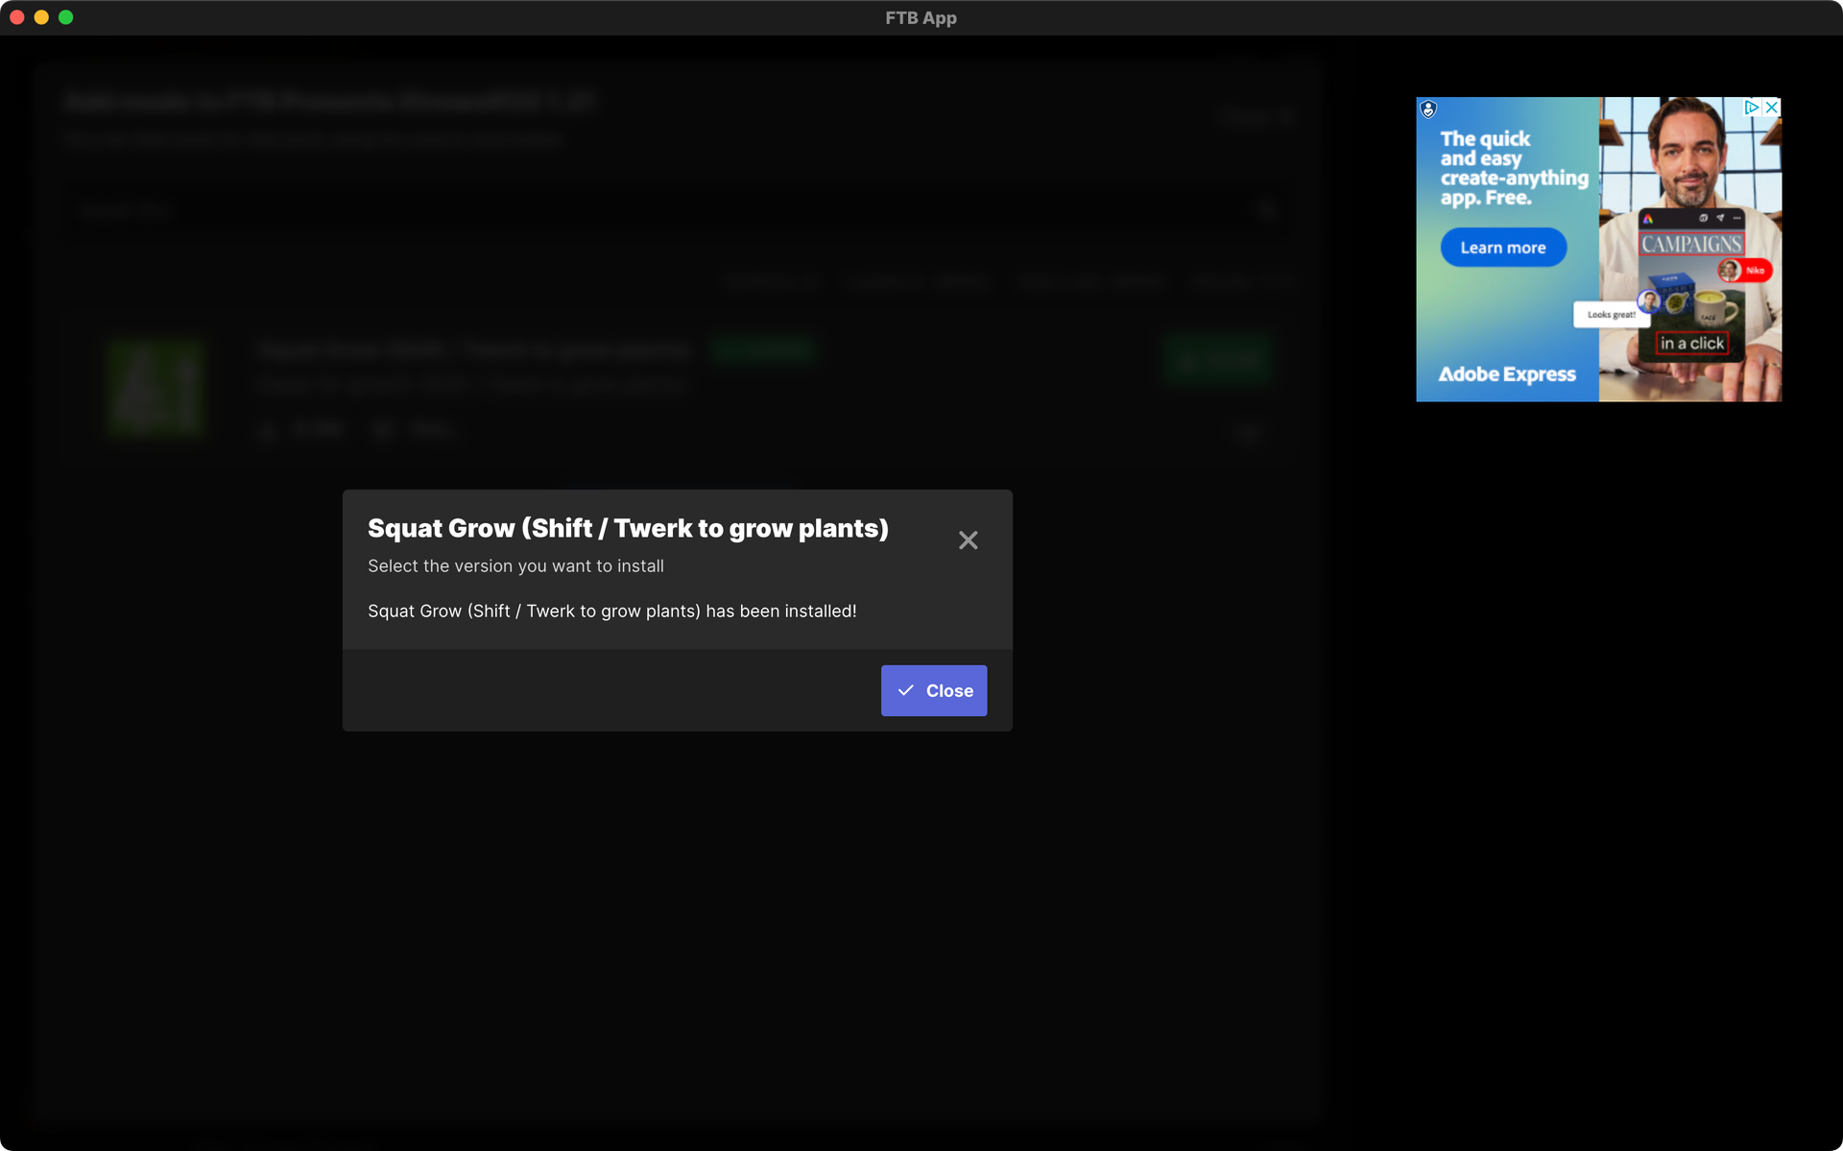1843x1151 pixels.
Task: Click the green Install button on the mod card
Action: point(1219,359)
